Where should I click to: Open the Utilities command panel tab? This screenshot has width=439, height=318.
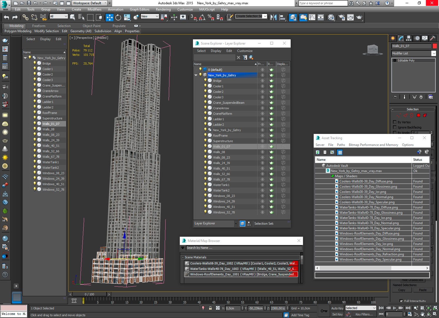tap(433, 38)
